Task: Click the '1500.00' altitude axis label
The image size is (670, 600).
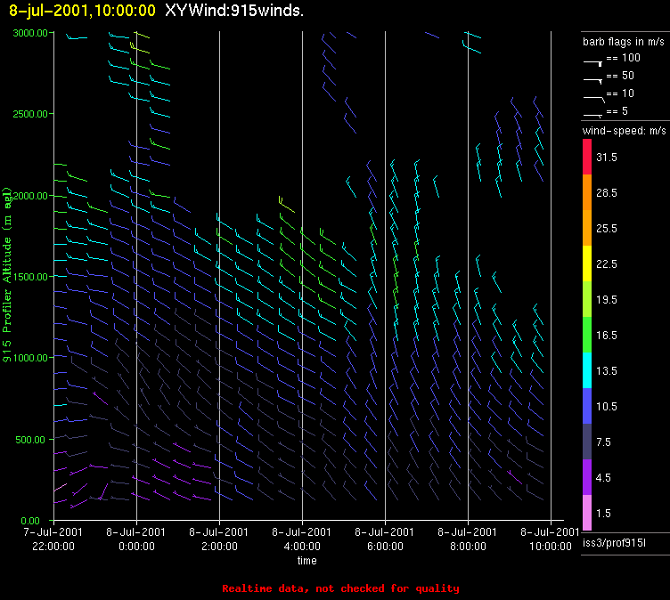Action: pos(30,277)
